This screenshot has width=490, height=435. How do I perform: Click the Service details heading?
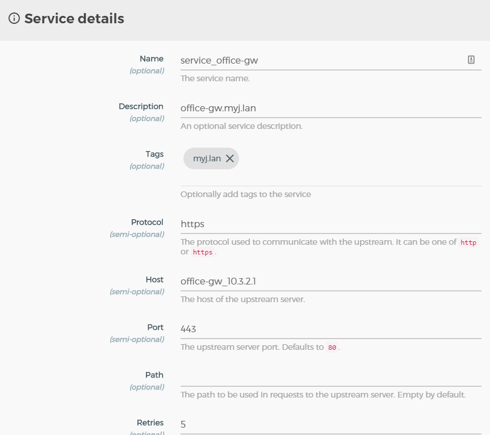pos(74,19)
